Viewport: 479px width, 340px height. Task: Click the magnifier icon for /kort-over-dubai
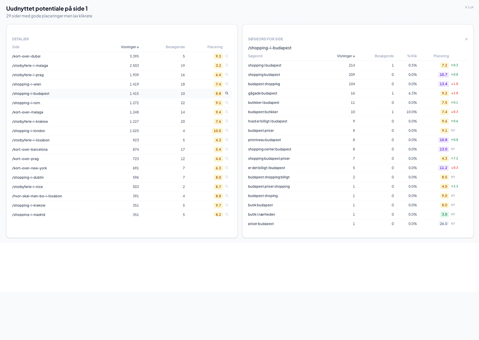(x=226, y=56)
